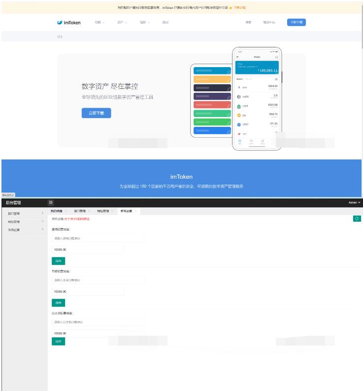Viewport: 363px width, 391px height.
Task: Open the third navbar dropdown next to 资产
Action: point(145,22)
